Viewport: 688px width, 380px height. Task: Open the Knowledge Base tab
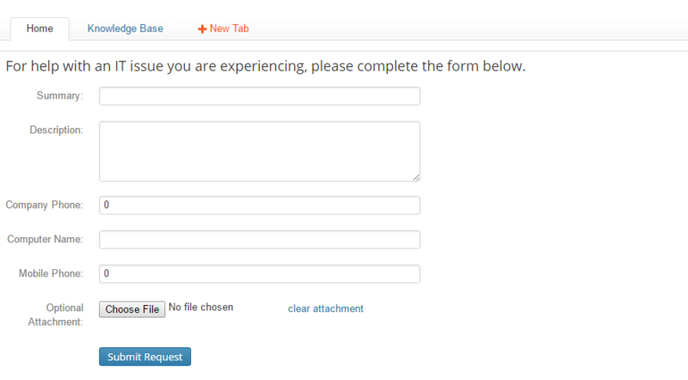125,28
